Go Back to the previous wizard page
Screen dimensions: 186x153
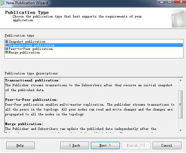click(x=74, y=145)
